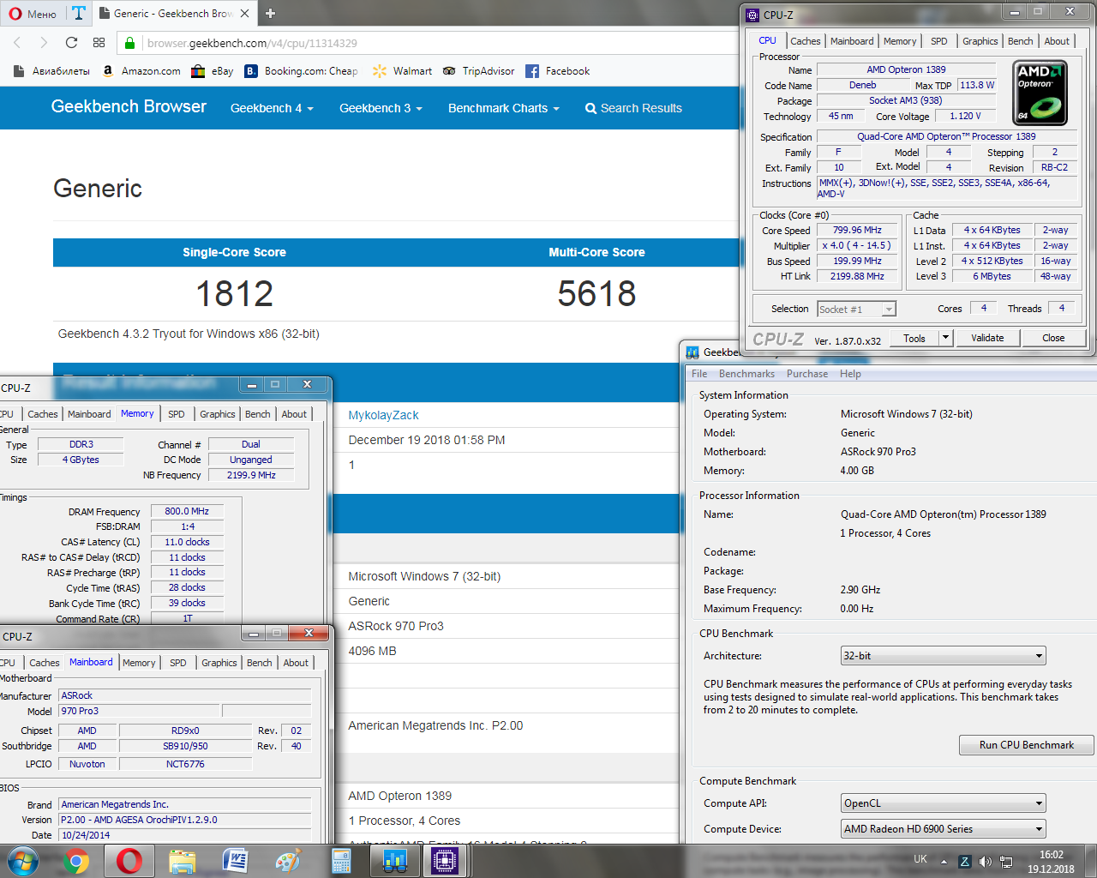1097x878 pixels.
Task: Open the Speed Dial grid icon
Action: [99, 43]
